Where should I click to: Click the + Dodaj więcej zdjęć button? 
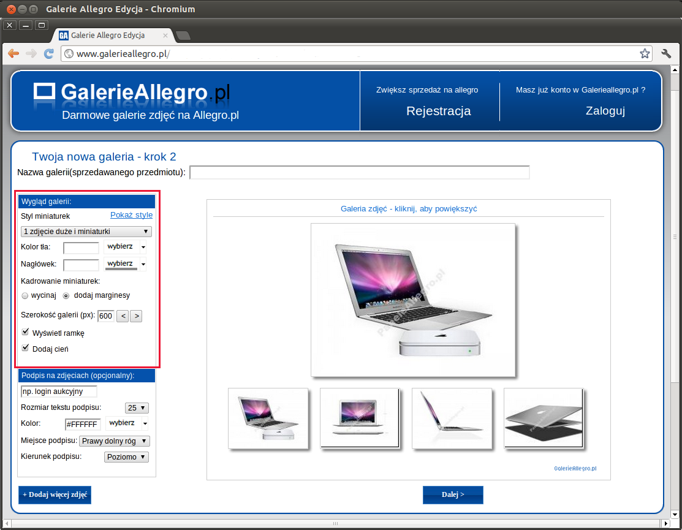coord(55,495)
